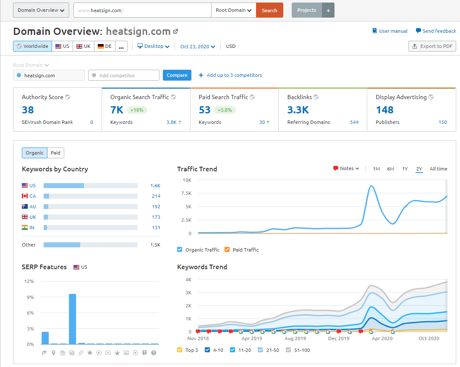The image size is (460, 367).
Task: Click the export icon in Export to PDF
Action: coord(415,46)
